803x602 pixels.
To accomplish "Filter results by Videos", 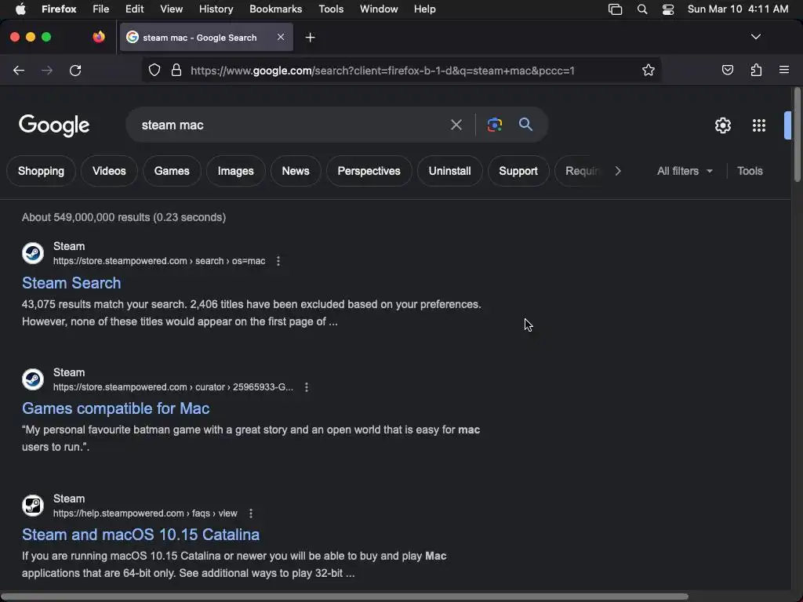I will 109,171.
